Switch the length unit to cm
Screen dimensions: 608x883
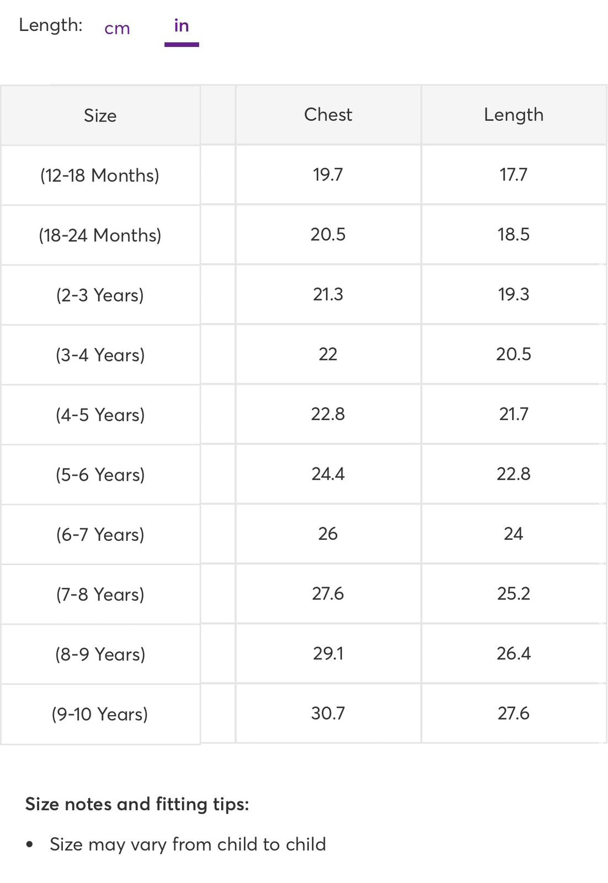117,28
